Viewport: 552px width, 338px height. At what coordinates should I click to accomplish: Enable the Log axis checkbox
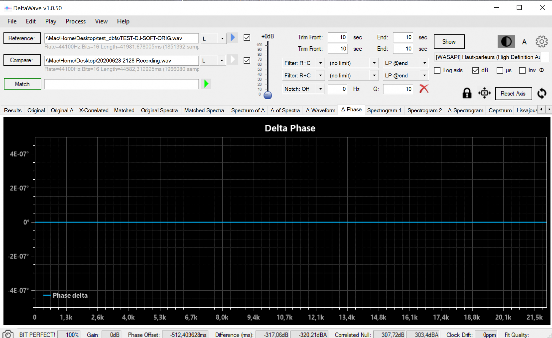point(437,70)
